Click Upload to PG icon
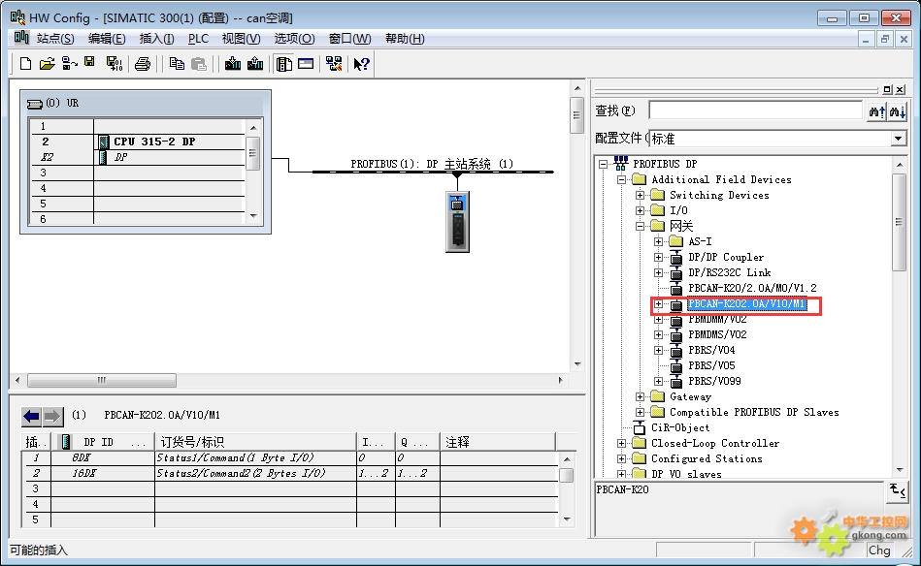The height and width of the screenshot is (566, 921). (x=255, y=64)
